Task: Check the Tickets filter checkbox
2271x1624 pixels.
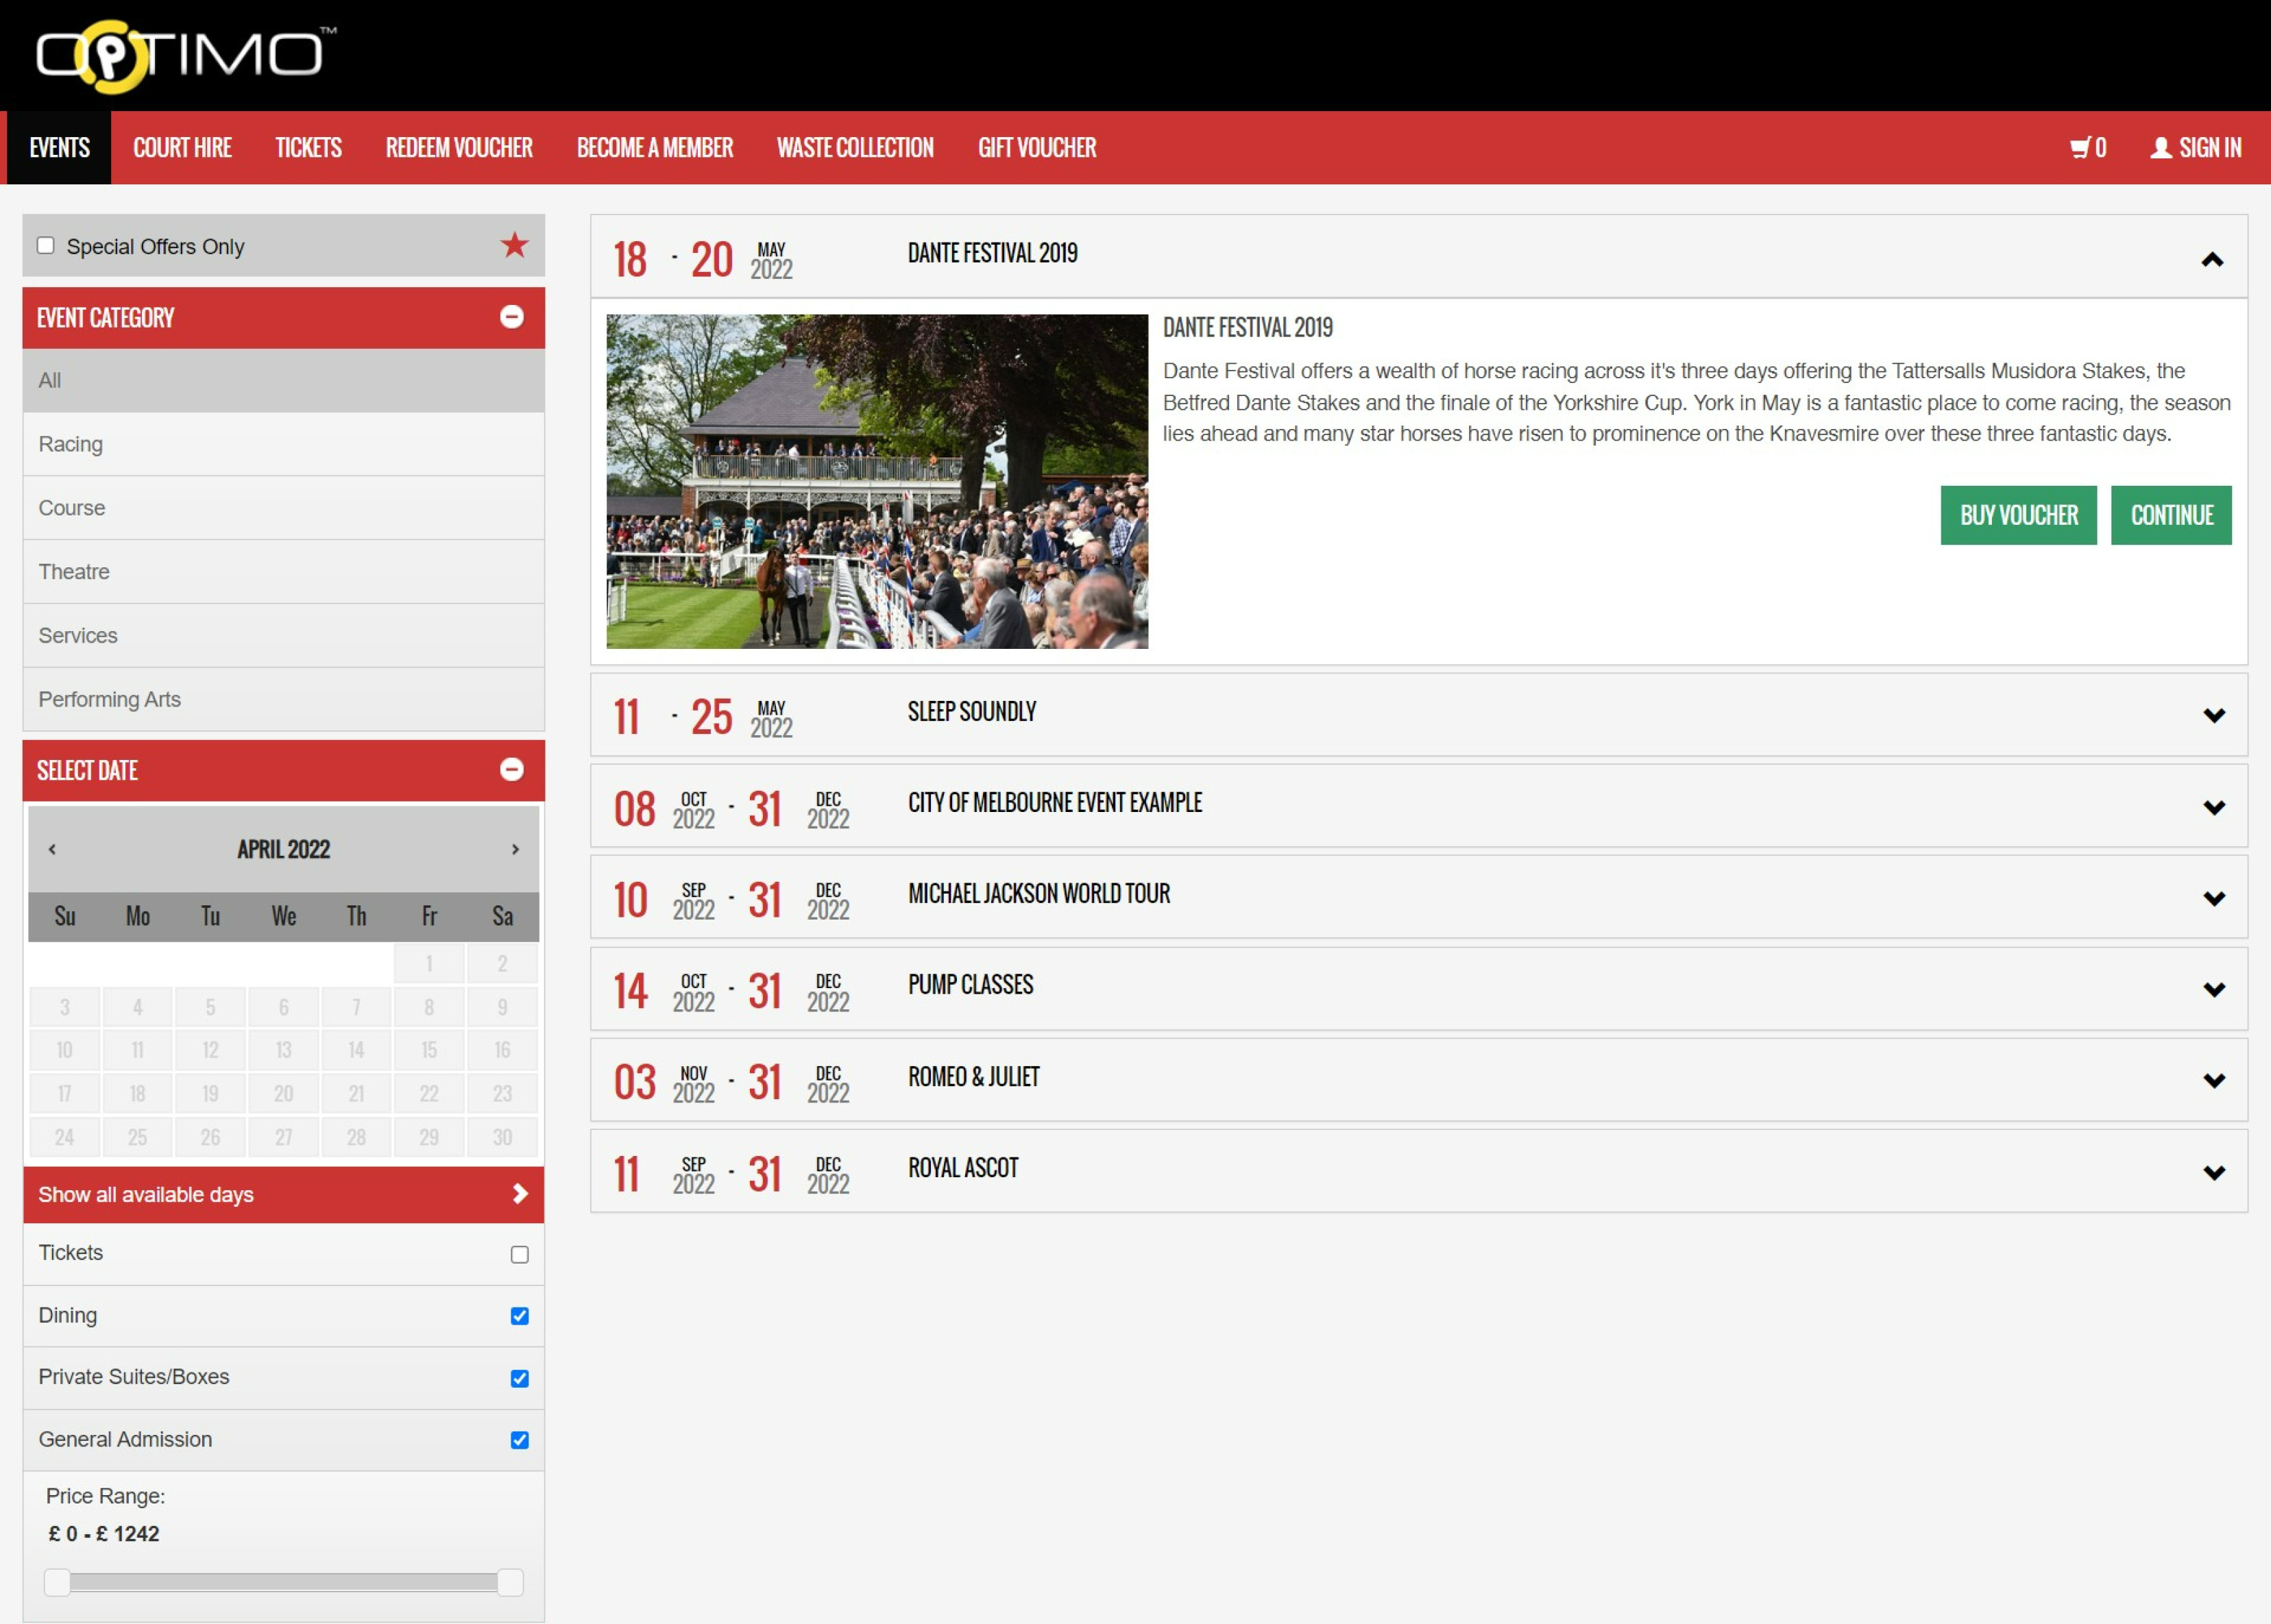Action: point(519,1254)
